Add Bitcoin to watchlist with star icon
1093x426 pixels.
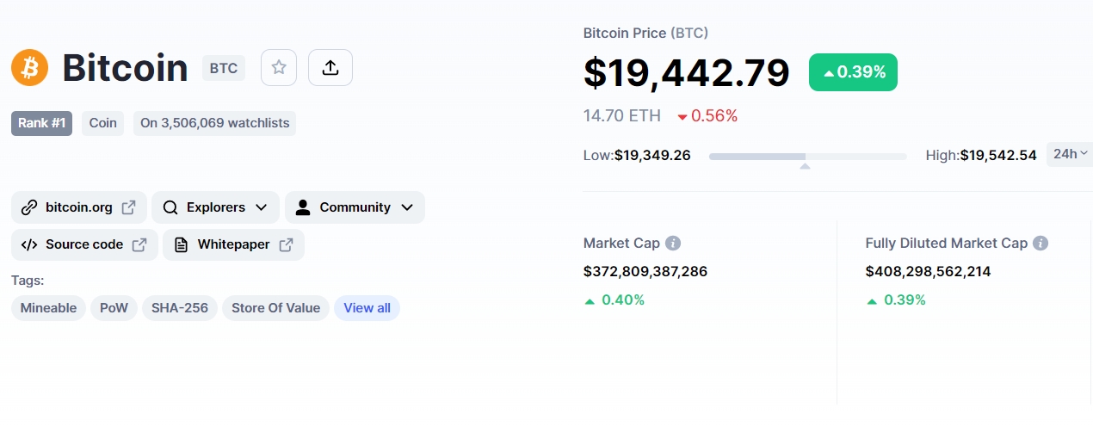pos(279,67)
